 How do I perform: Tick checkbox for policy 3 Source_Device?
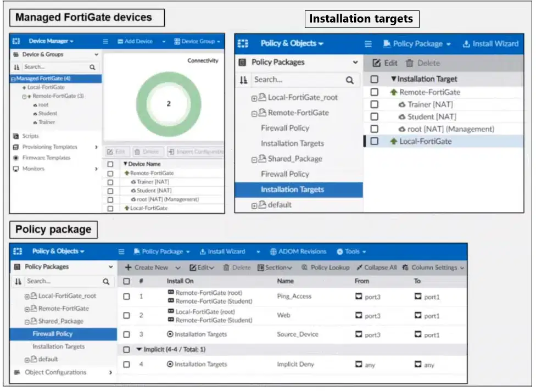pyautogui.click(x=126, y=334)
